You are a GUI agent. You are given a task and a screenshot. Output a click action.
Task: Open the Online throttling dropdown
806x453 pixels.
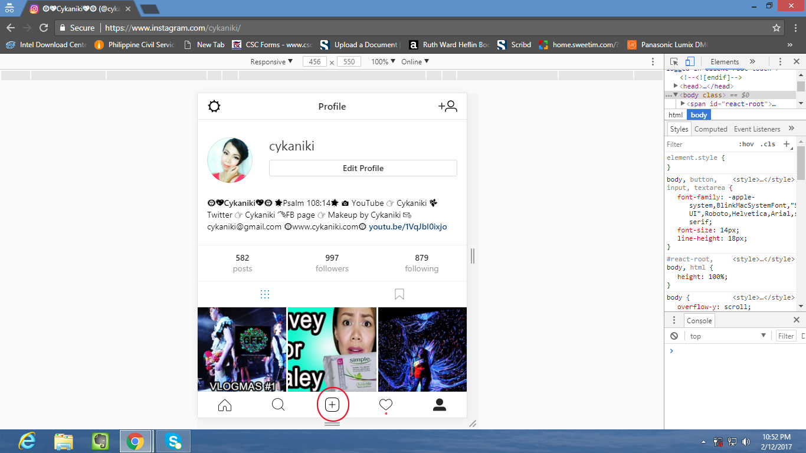pos(415,61)
